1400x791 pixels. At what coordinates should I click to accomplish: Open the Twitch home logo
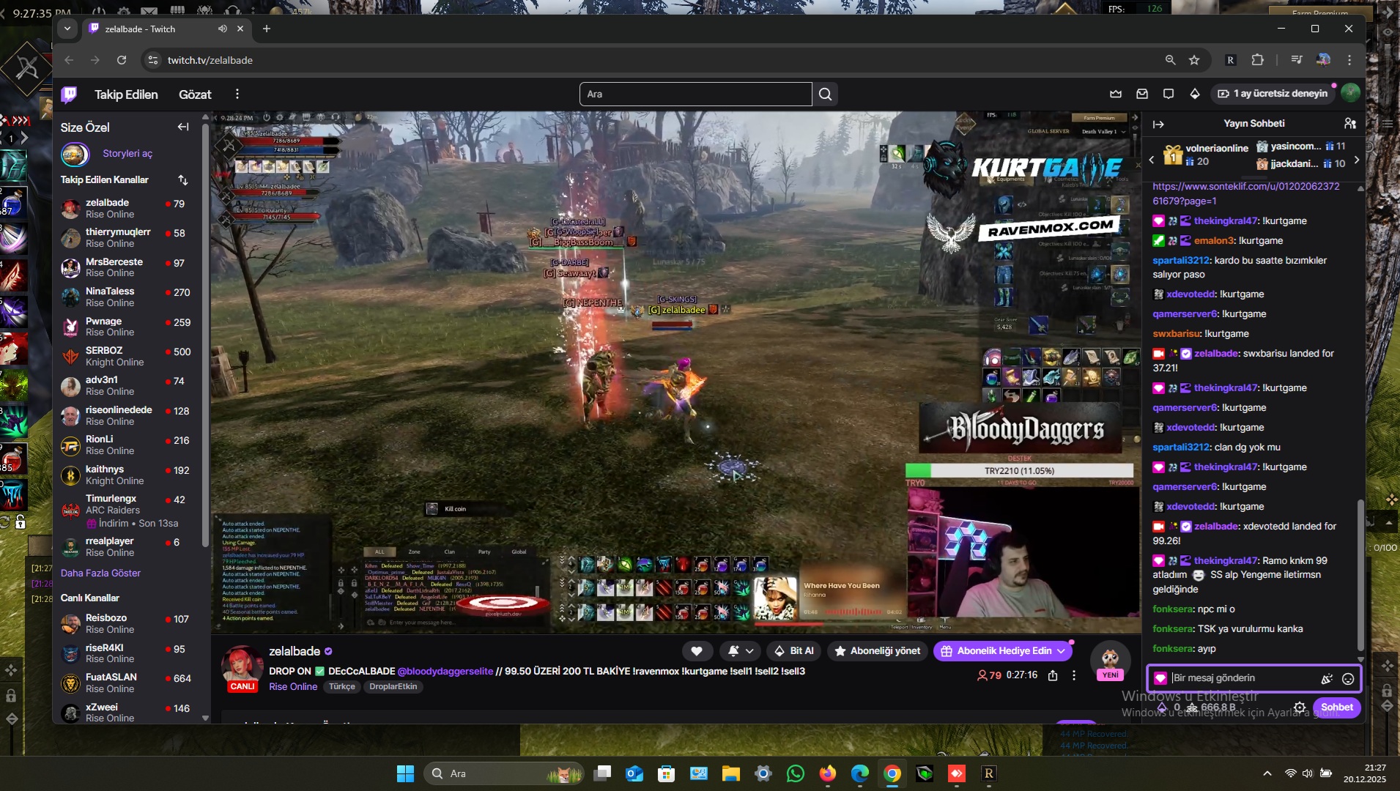pyautogui.click(x=69, y=94)
